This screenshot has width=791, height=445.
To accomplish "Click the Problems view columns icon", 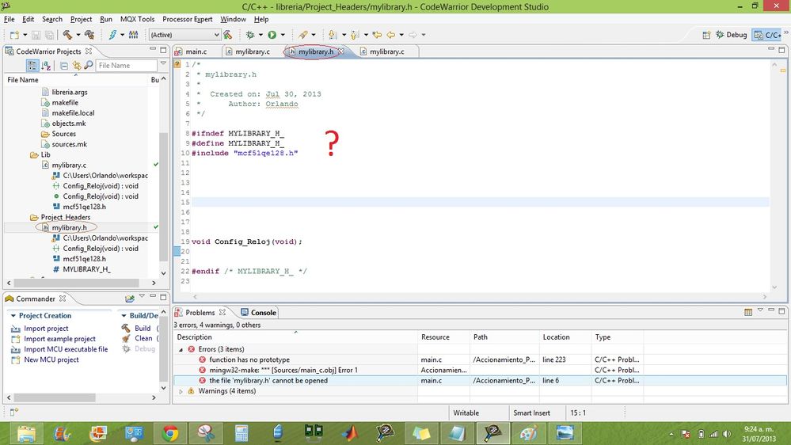I will tap(748, 312).
